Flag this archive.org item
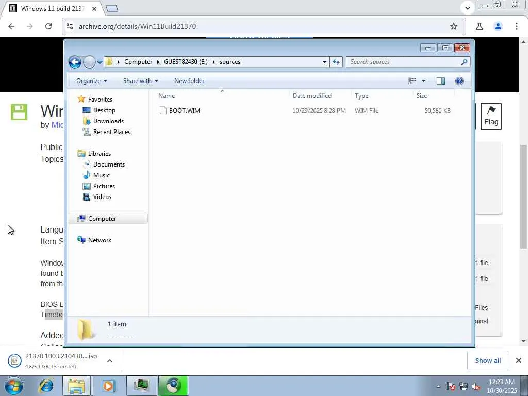Image resolution: width=528 pixels, height=396 pixels. pyautogui.click(x=491, y=117)
